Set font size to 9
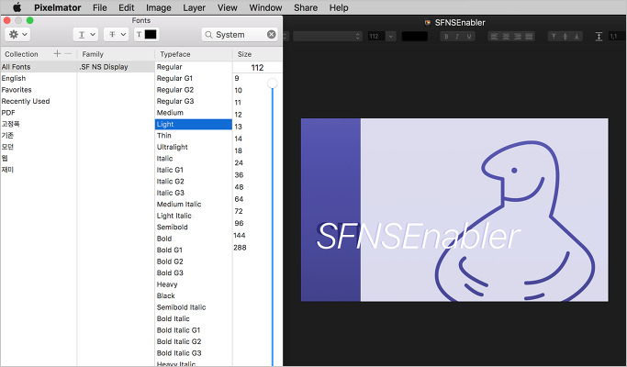The width and height of the screenshot is (627, 367). (237, 78)
